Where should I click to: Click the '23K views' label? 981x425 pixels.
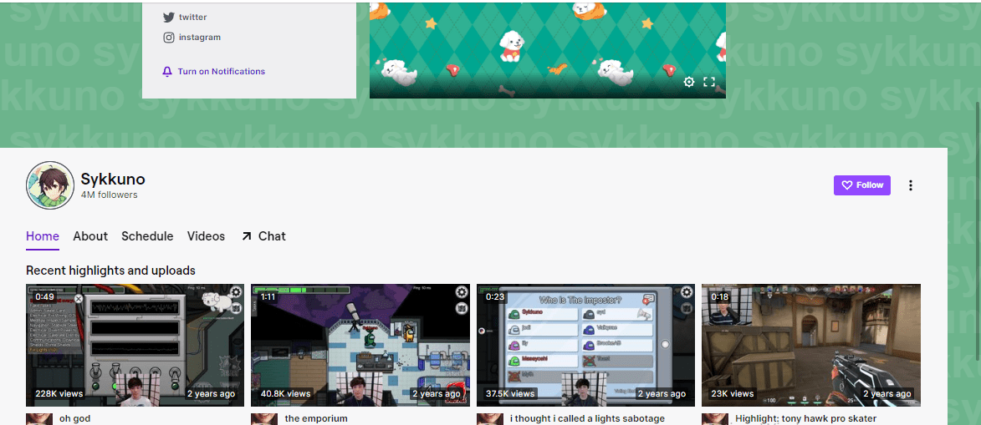click(733, 394)
